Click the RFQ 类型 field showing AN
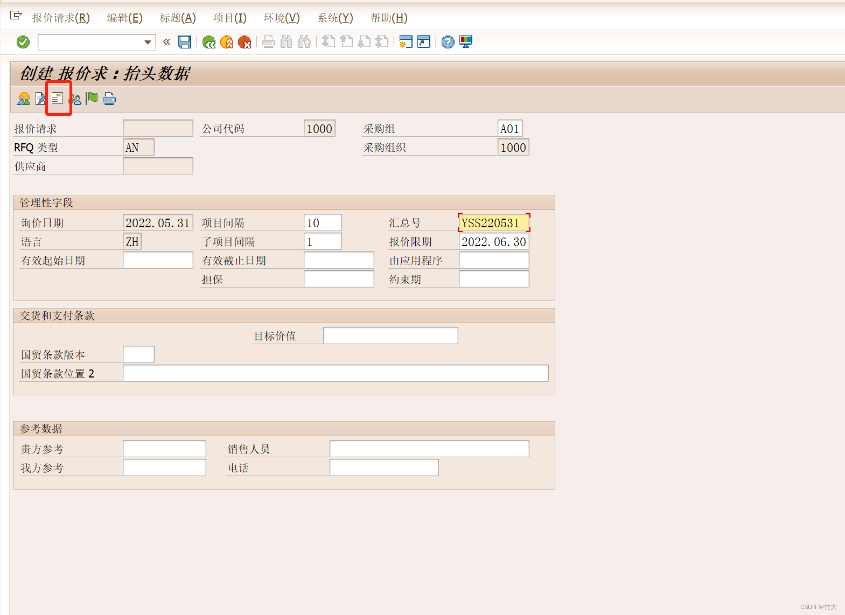 coord(138,148)
